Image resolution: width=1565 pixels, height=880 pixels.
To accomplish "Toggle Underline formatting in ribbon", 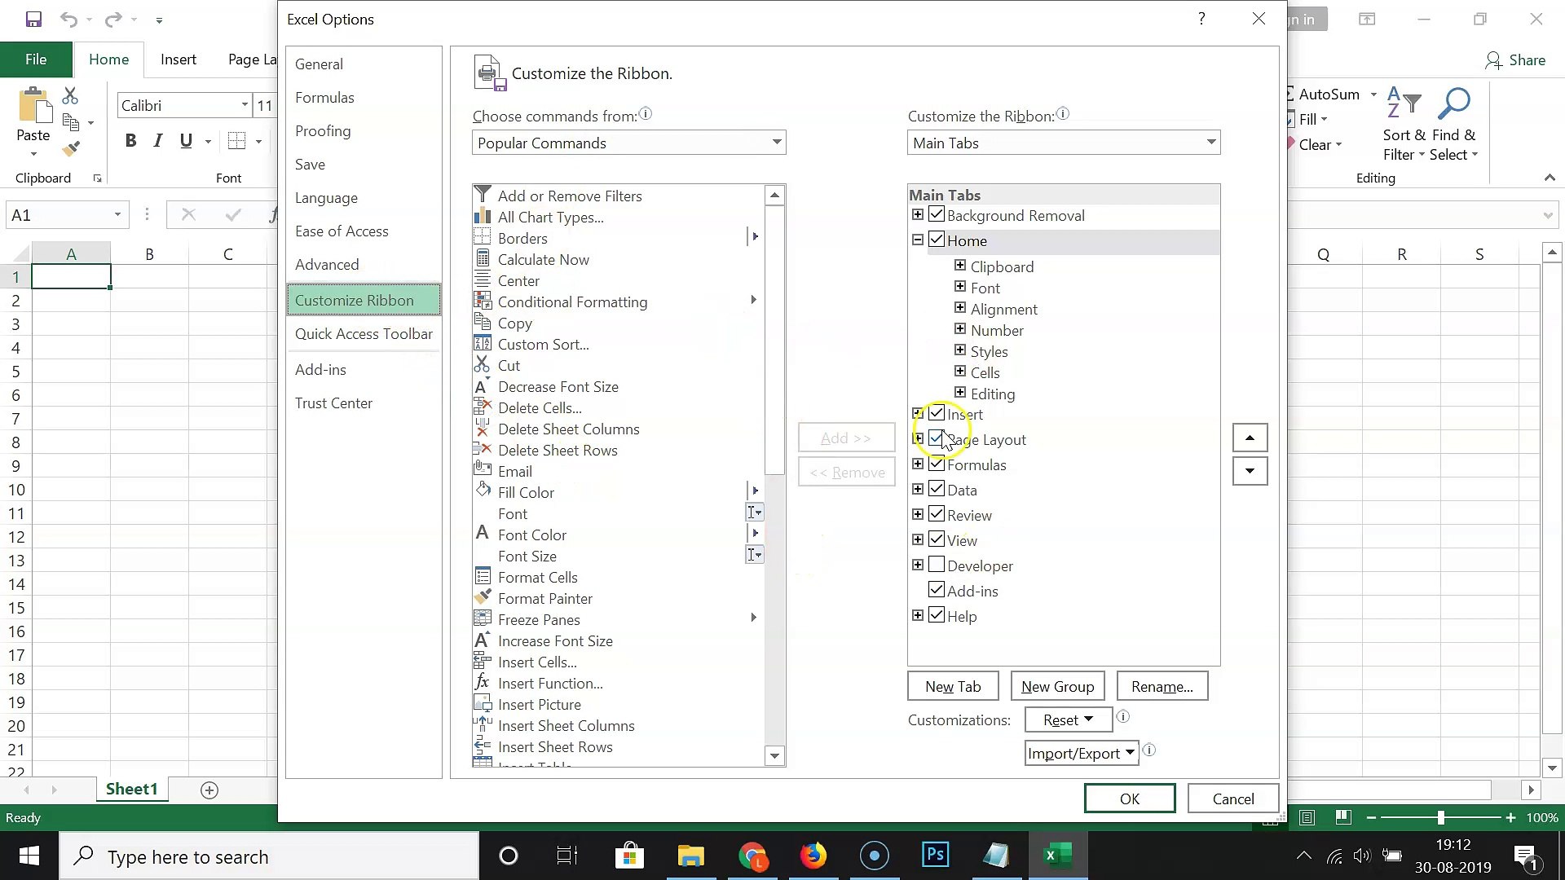I will (x=186, y=141).
